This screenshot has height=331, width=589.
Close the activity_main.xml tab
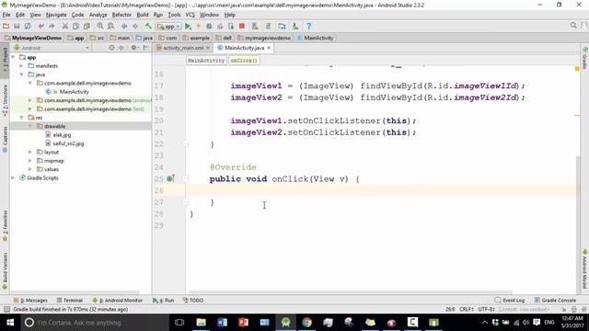pos(208,48)
